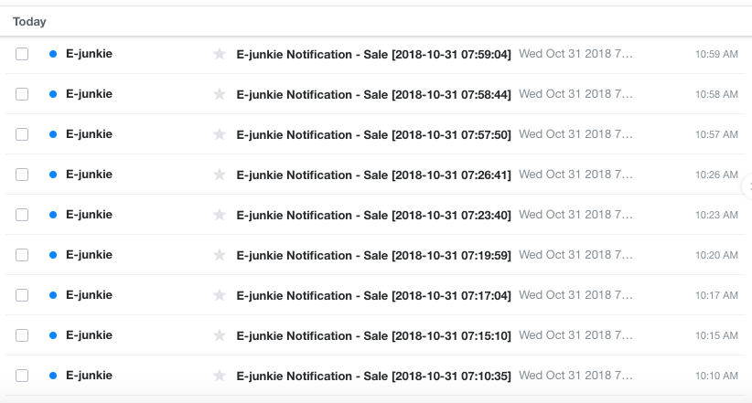Screen dimensions: 752x403
Task: Star the 07:59:04 sale email
Action: (x=219, y=54)
